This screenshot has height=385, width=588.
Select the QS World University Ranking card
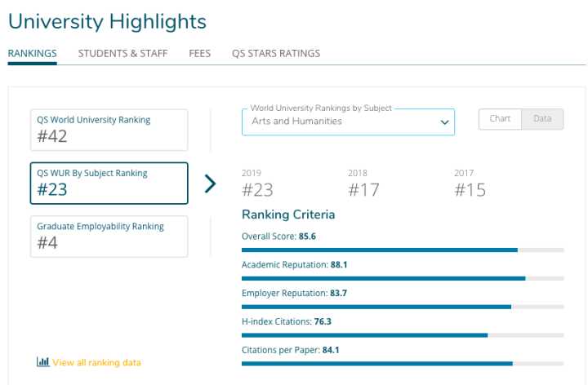click(x=109, y=130)
